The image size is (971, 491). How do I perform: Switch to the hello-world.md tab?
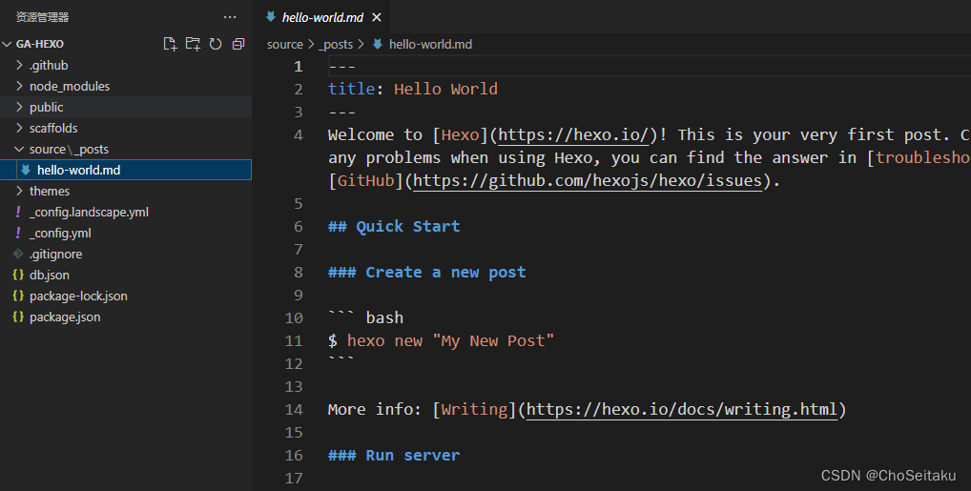322,17
